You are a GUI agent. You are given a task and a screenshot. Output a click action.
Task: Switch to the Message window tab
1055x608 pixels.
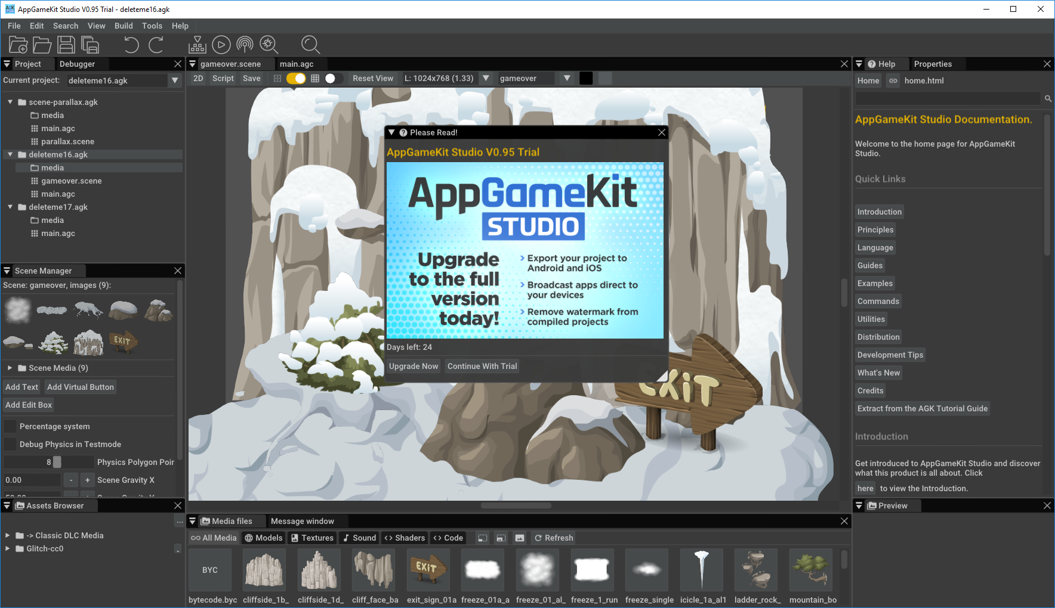coord(302,521)
